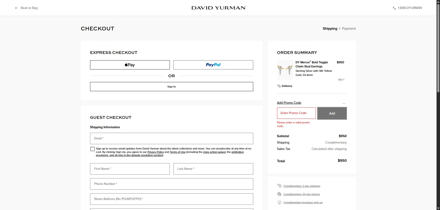Select the Payment step in breadcrumb
Viewport: 440px width, 210px height.
(349, 29)
